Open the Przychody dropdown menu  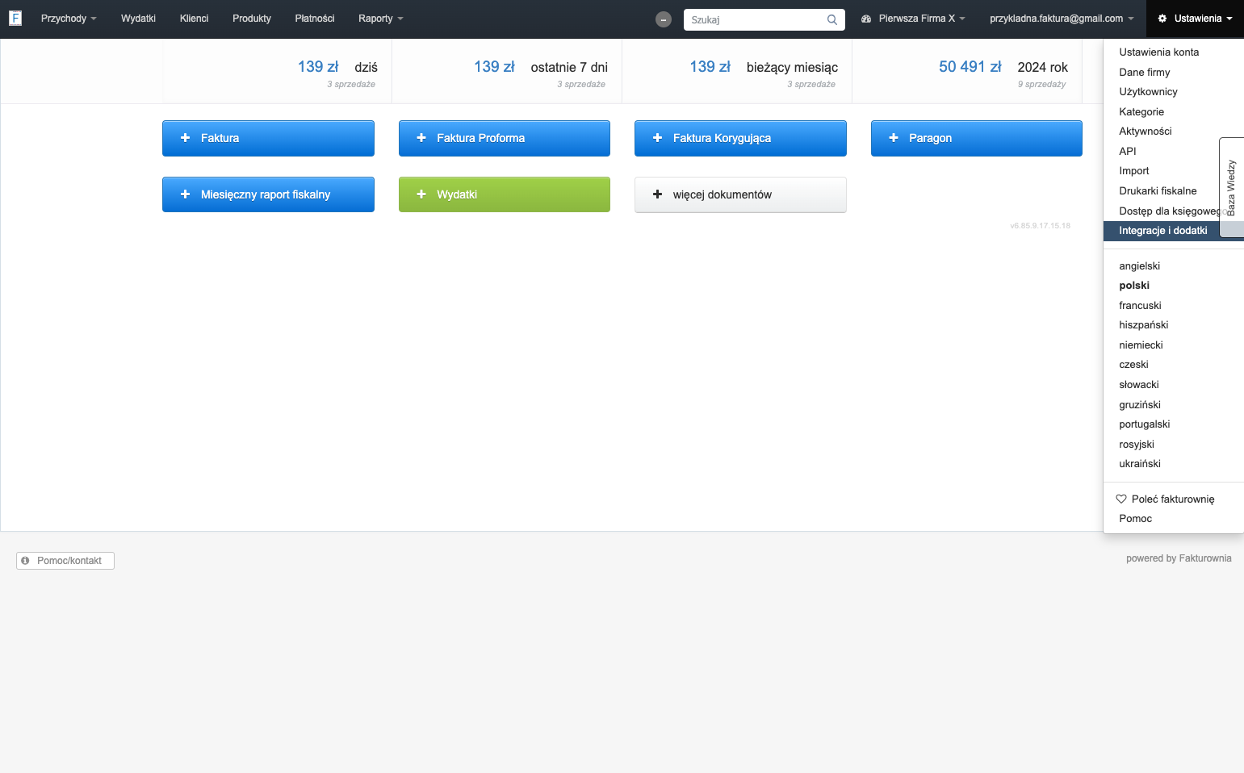pyautogui.click(x=69, y=19)
